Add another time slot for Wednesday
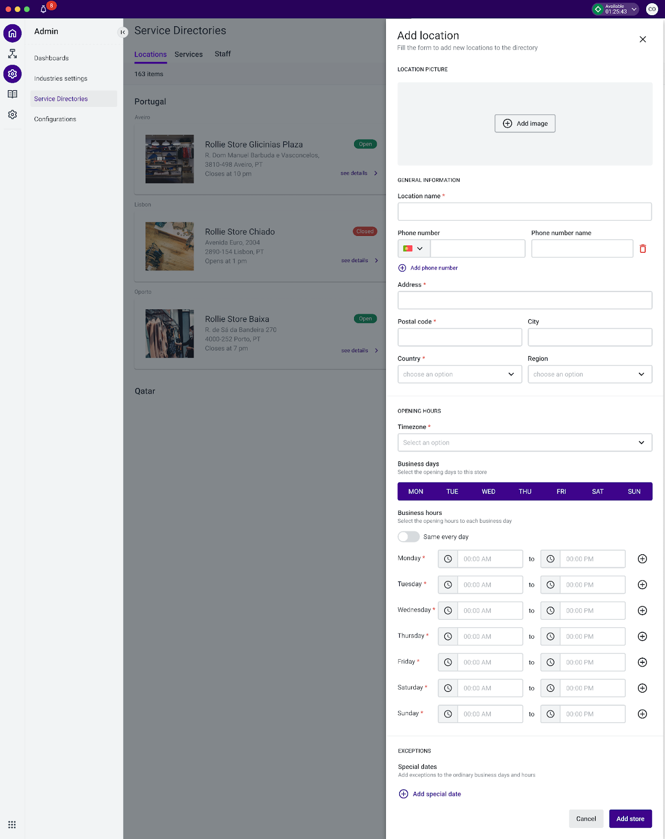The width and height of the screenshot is (665, 839). (642, 610)
